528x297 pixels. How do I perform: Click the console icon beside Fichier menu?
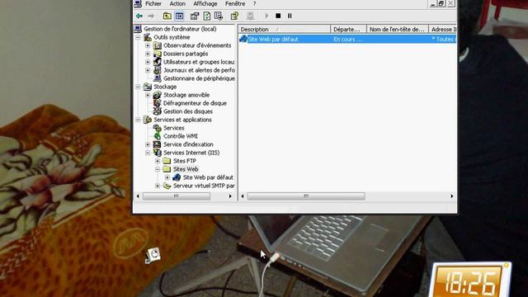[x=138, y=3]
